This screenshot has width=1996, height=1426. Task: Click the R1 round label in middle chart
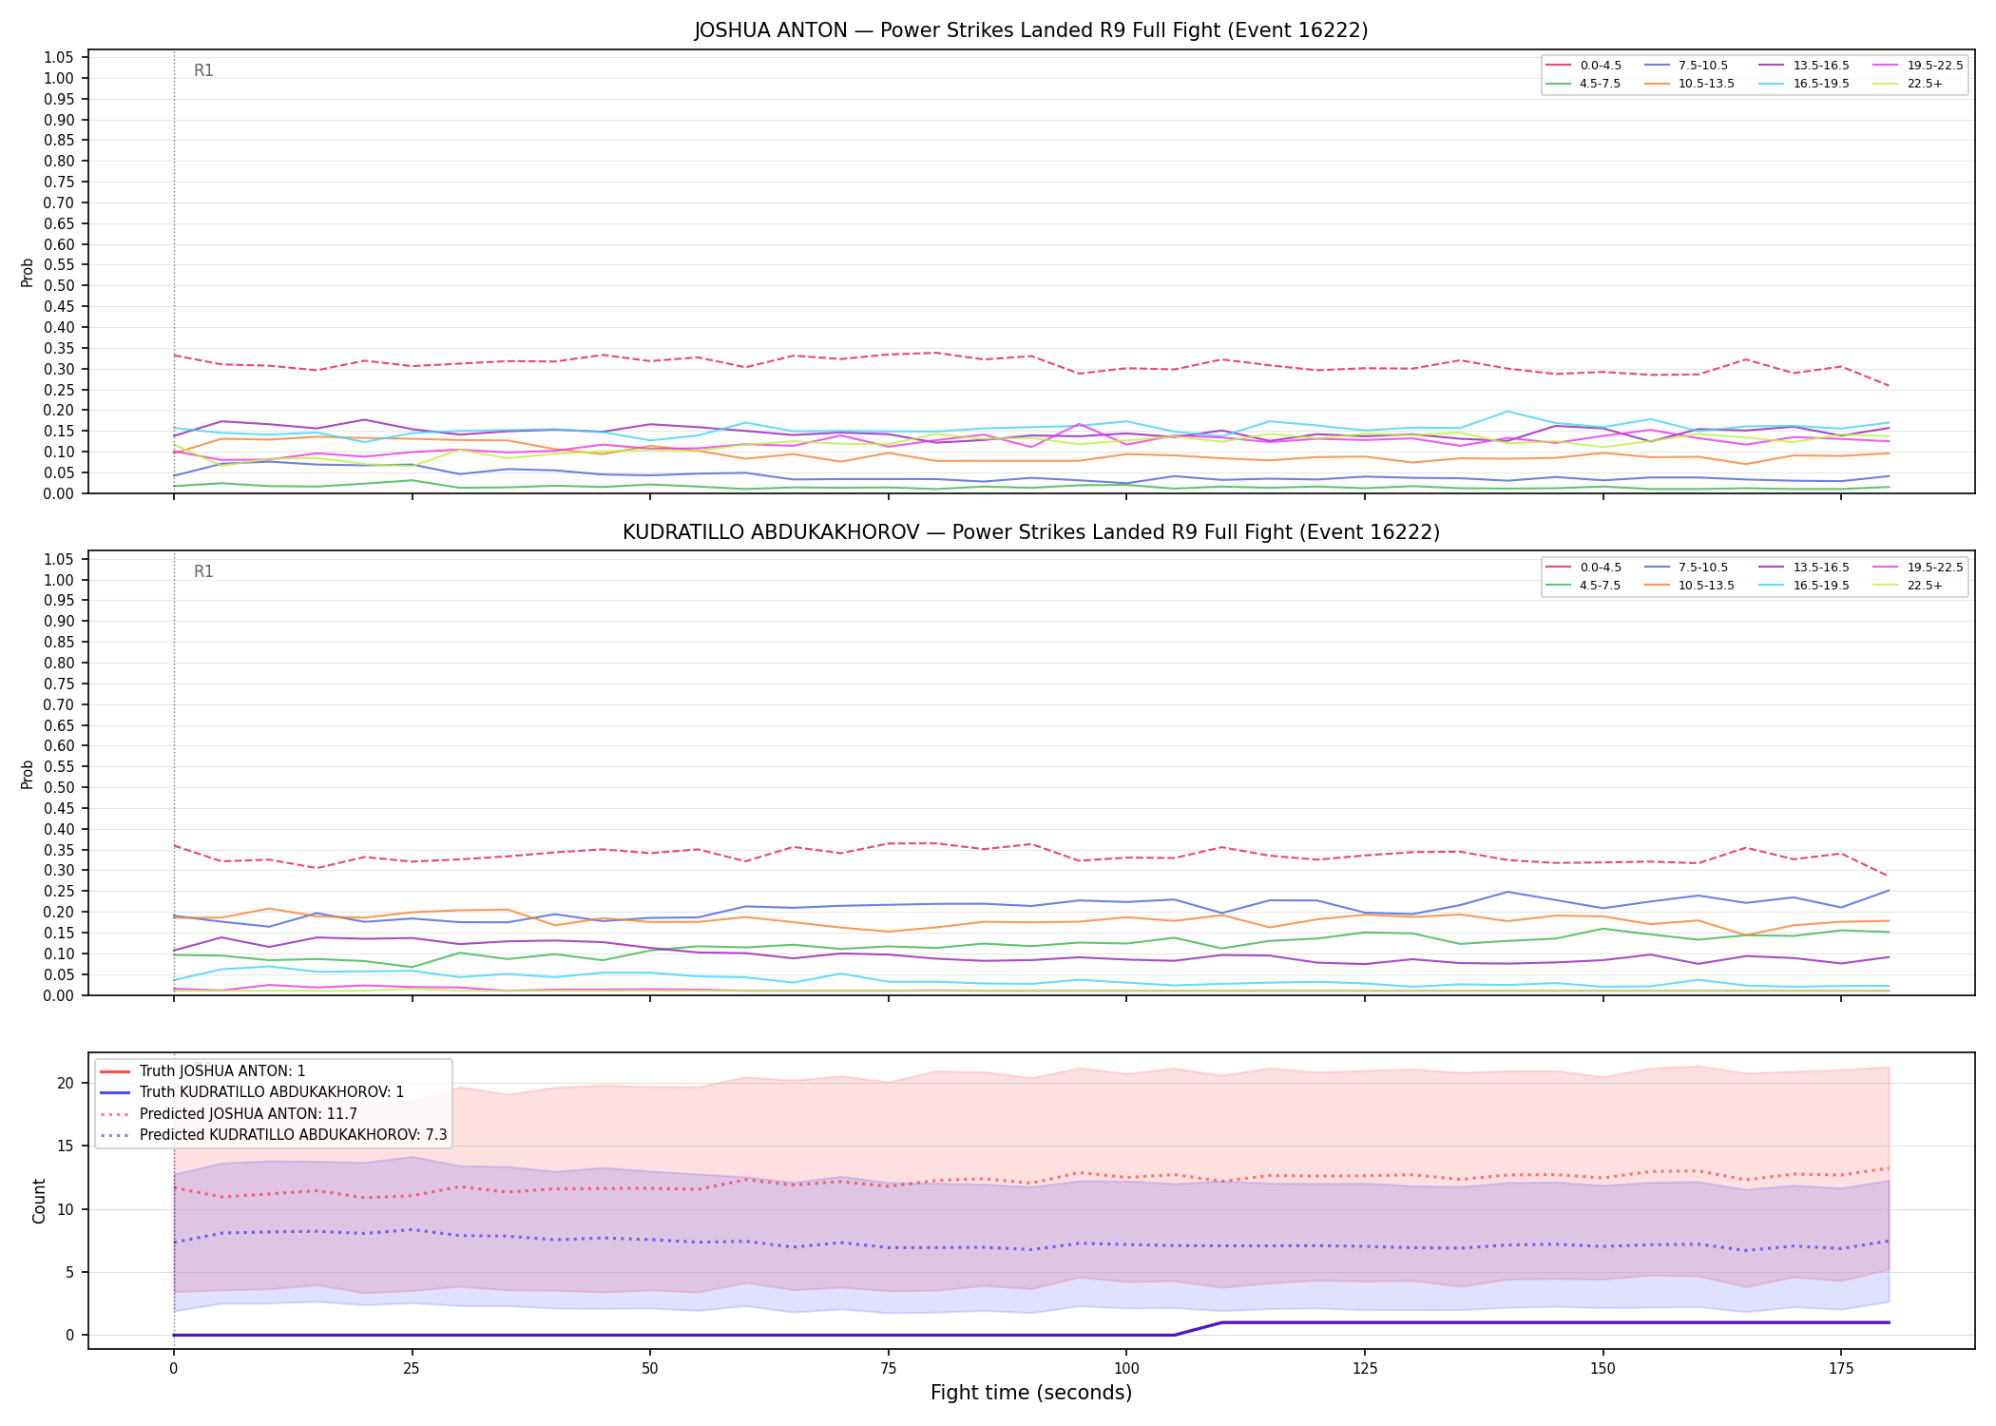pos(203,571)
